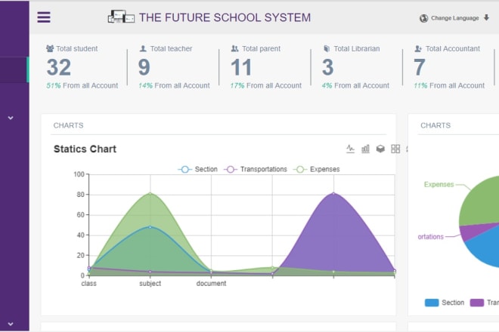The image size is (499, 332).
Task: Click the '11% From all Account' text
Action: click(449, 85)
